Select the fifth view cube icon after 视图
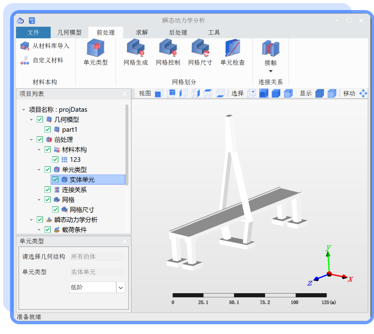 pyautogui.click(x=208, y=93)
